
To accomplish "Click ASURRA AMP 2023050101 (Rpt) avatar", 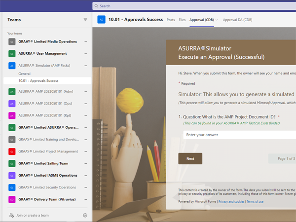I will (12, 115).
